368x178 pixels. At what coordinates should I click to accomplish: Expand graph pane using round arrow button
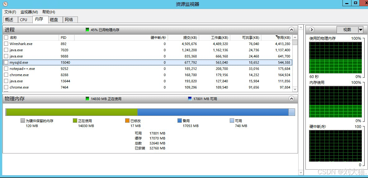[x=312, y=30]
